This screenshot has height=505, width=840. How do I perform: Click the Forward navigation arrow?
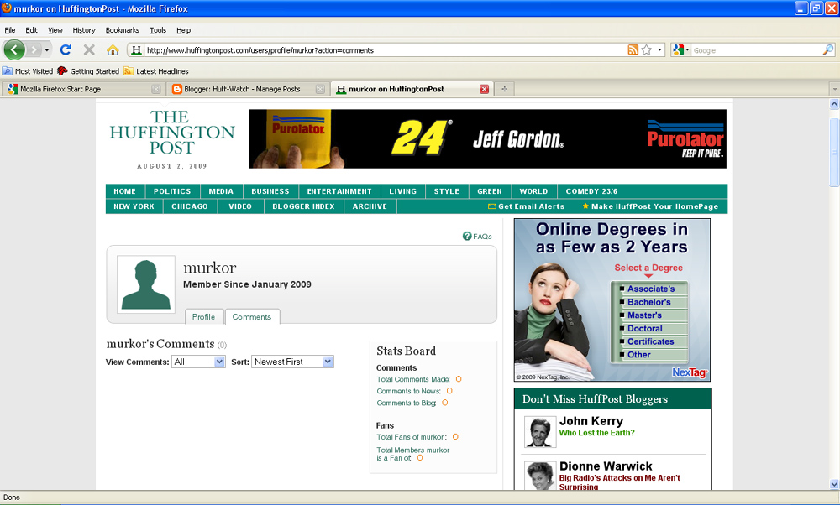[x=34, y=50]
